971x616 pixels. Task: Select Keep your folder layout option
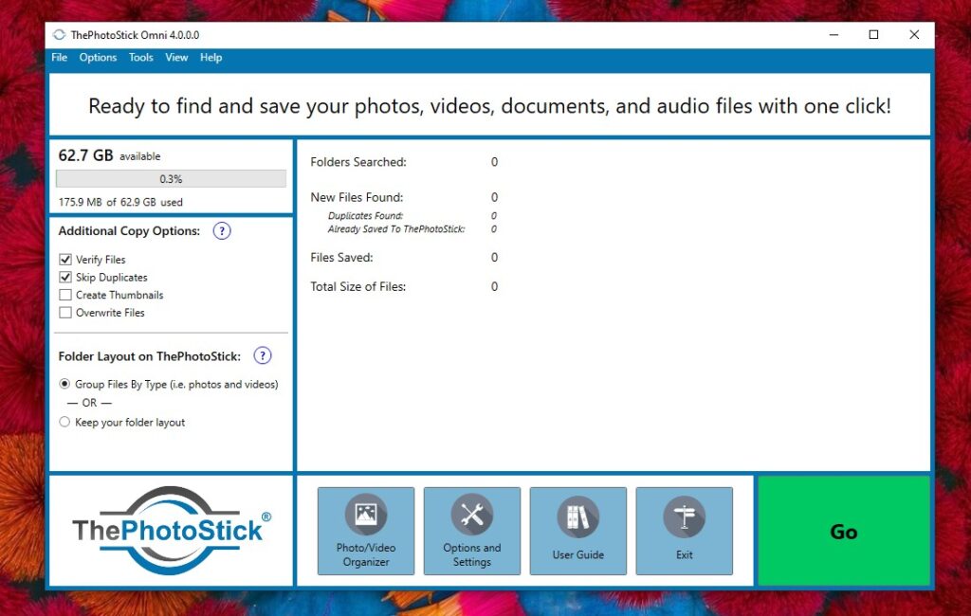(64, 423)
